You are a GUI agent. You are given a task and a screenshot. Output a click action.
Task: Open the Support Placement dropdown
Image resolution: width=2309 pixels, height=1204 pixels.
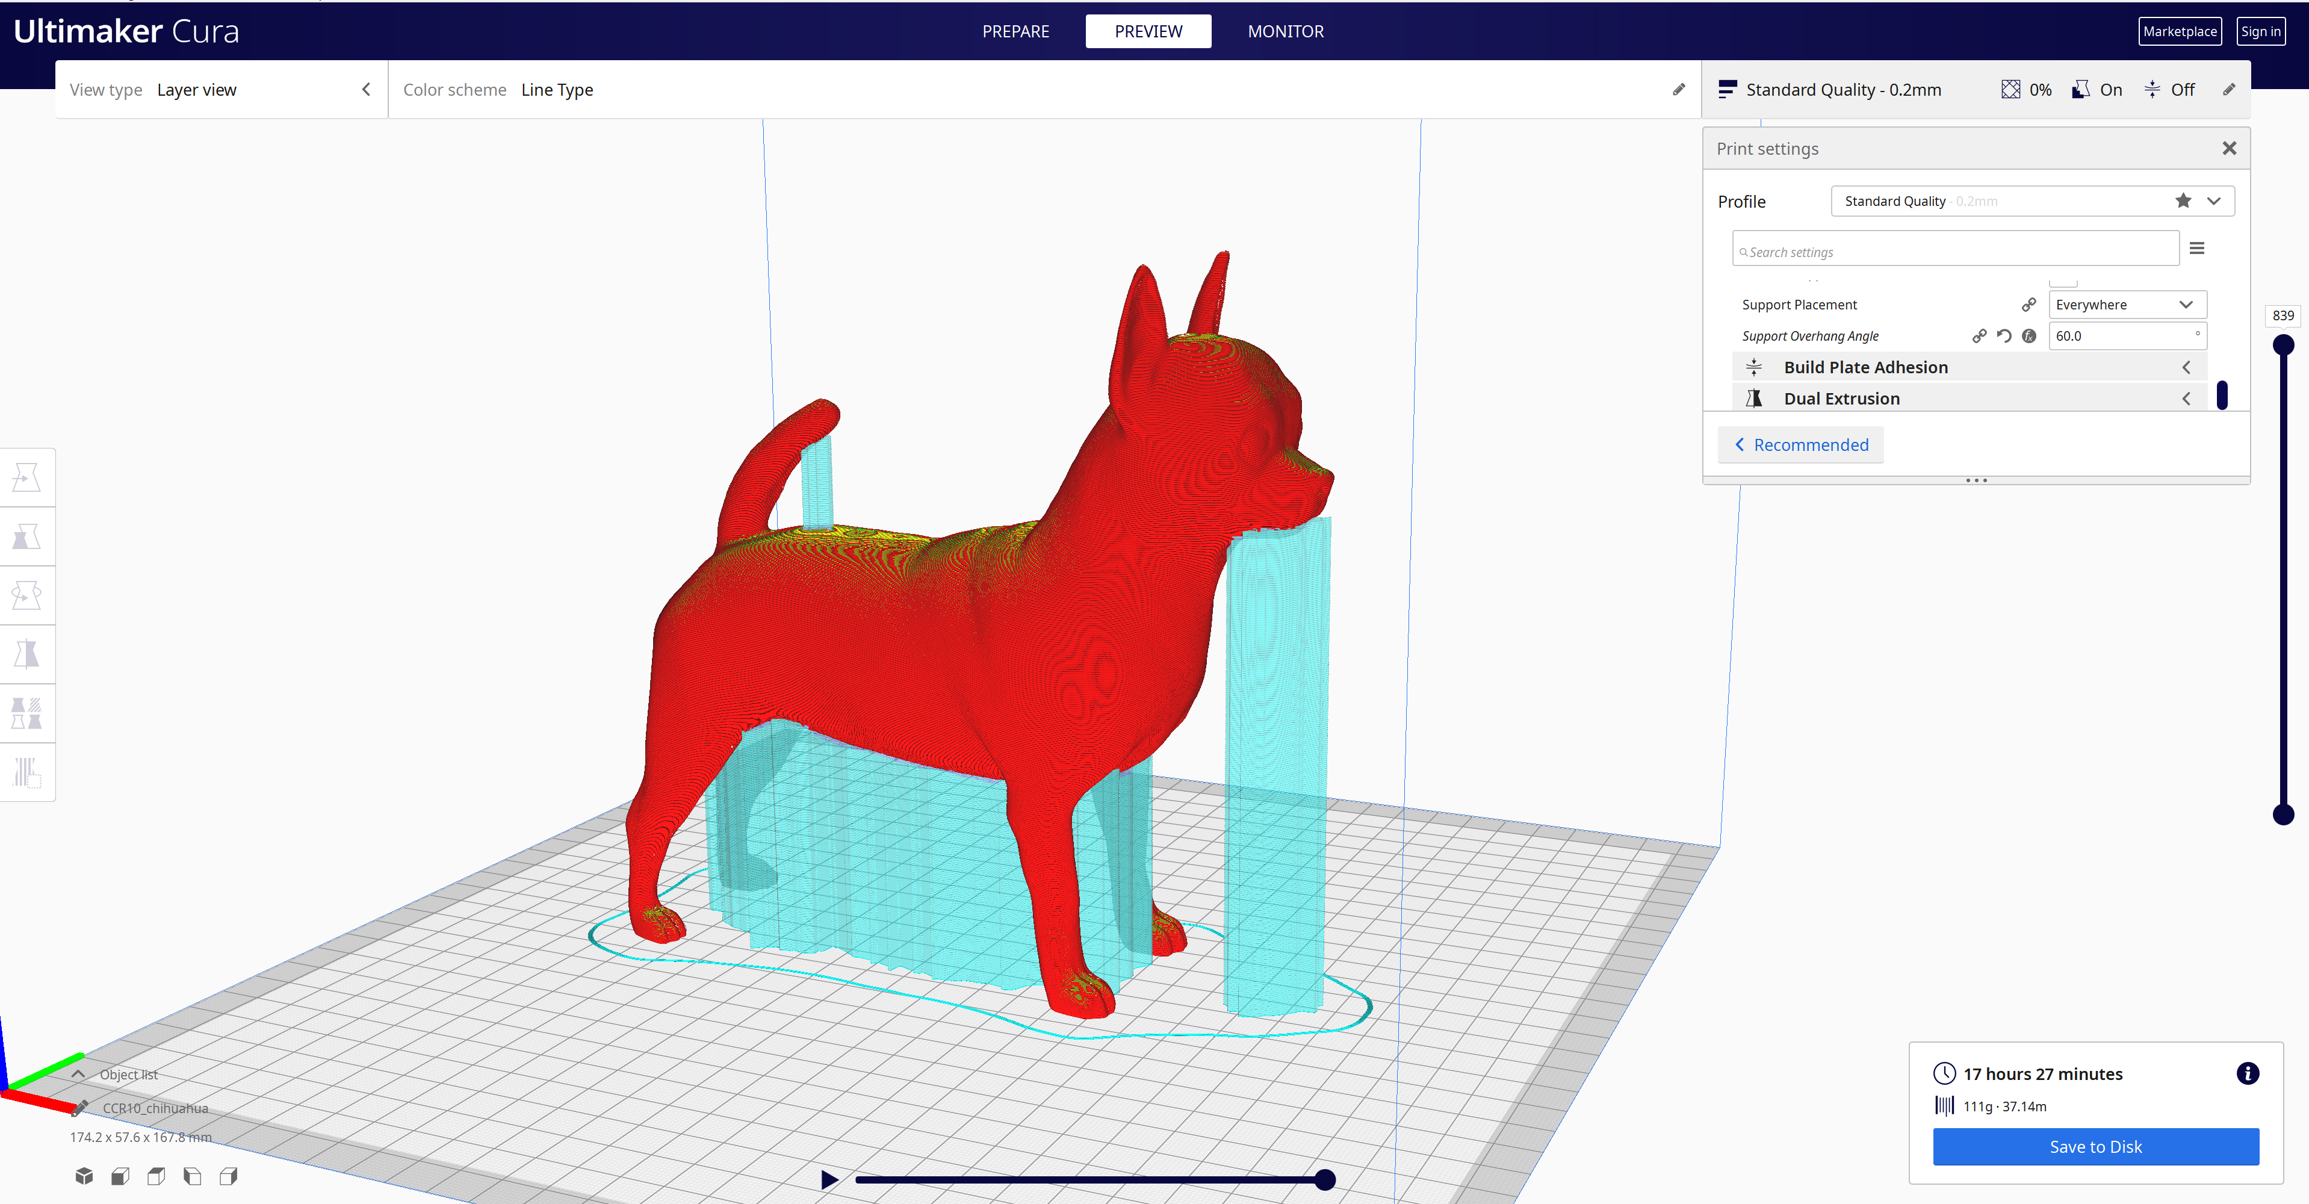coord(2126,305)
